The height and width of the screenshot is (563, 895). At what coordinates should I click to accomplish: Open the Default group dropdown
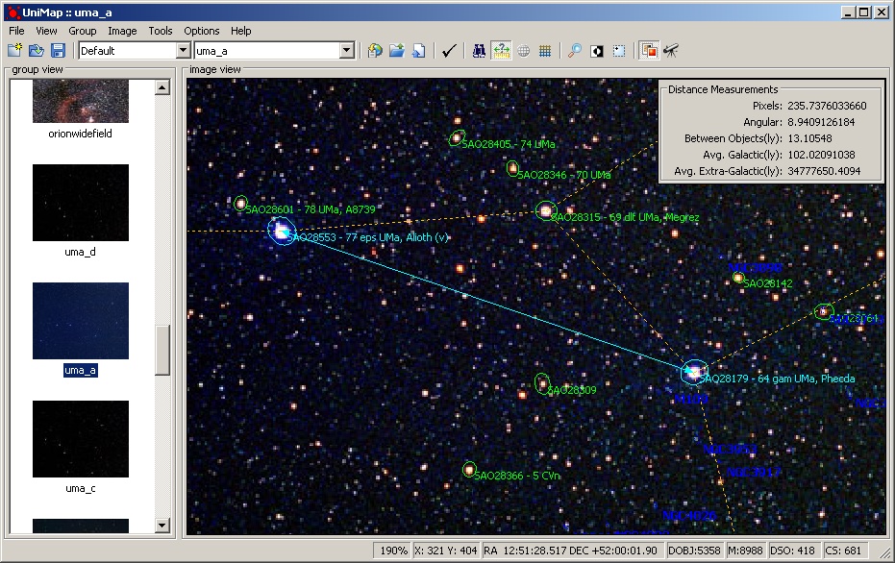[183, 51]
